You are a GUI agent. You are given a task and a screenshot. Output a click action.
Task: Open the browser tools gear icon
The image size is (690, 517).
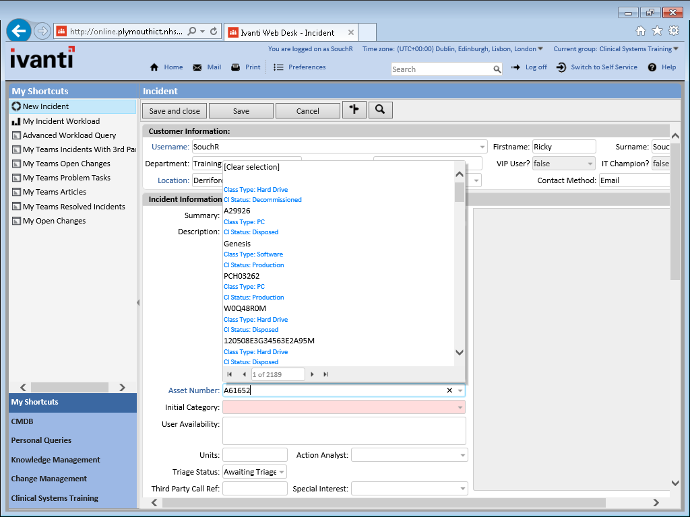(674, 30)
